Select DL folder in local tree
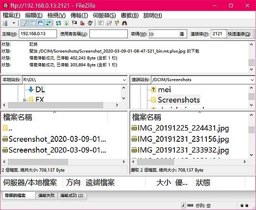 pyautogui.click(x=40, y=89)
